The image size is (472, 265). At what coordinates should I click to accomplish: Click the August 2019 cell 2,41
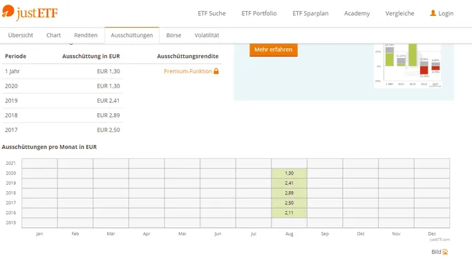pyautogui.click(x=289, y=183)
